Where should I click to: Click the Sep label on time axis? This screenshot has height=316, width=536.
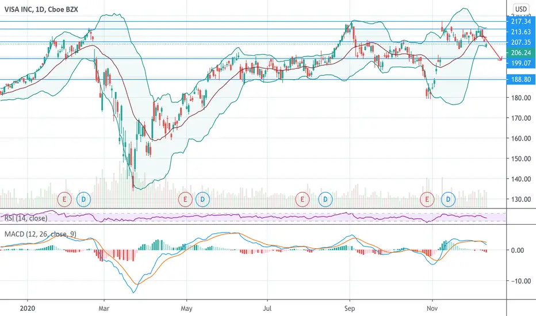tap(349, 309)
